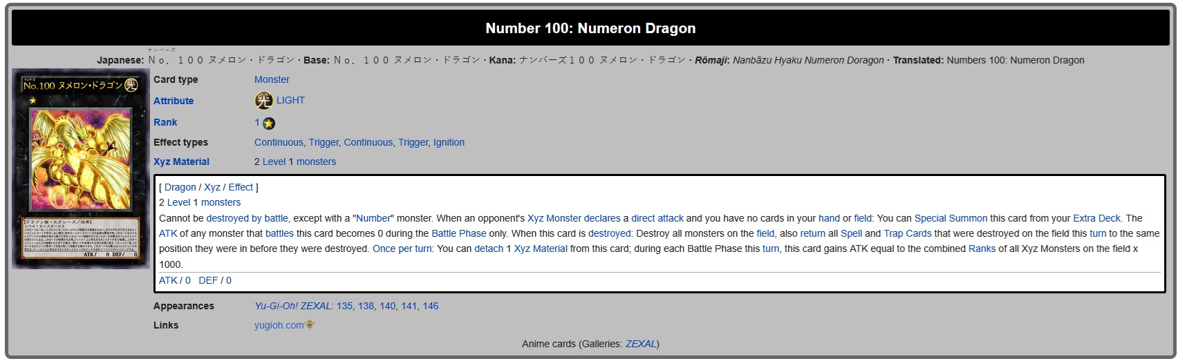Viewport: 1180px width, 361px height.
Task: Open the 'Trap Cards' link
Action: [908, 233]
